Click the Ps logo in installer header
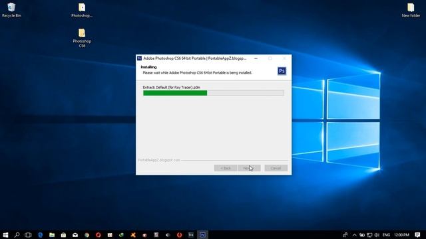Viewport: 426px width, 239px height. [x=282, y=71]
